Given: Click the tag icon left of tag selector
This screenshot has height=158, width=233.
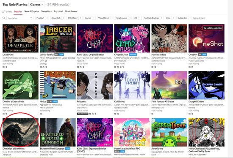Looking at the screenshot, I should coord(4,18).
